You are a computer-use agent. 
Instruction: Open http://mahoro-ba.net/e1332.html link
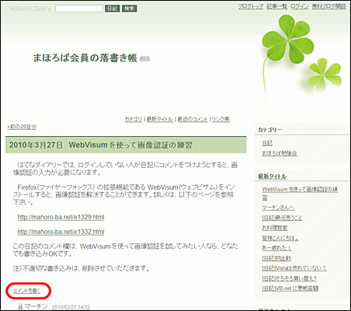coord(61,232)
